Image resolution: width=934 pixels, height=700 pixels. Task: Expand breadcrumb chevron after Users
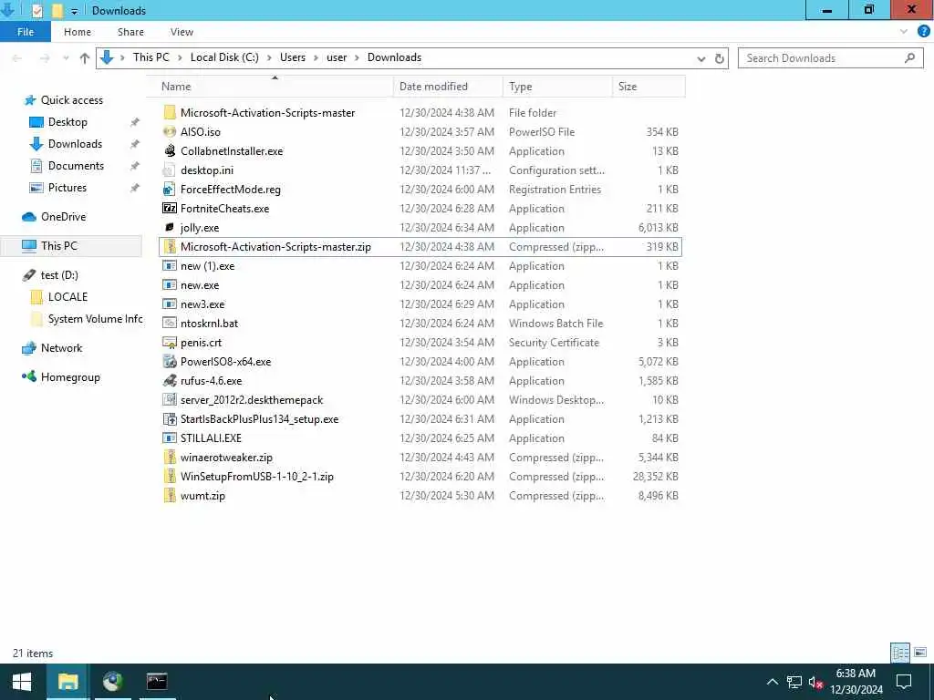click(x=317, y=57)
